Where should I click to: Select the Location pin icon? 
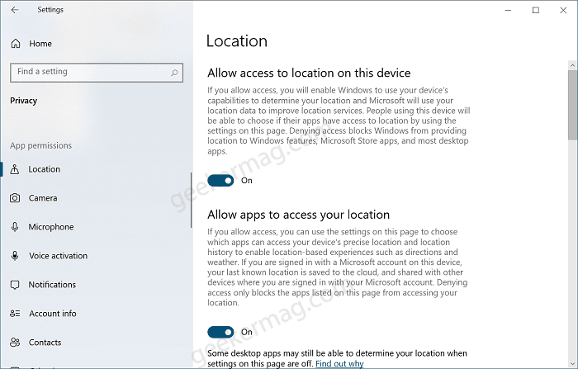[15, 169]
